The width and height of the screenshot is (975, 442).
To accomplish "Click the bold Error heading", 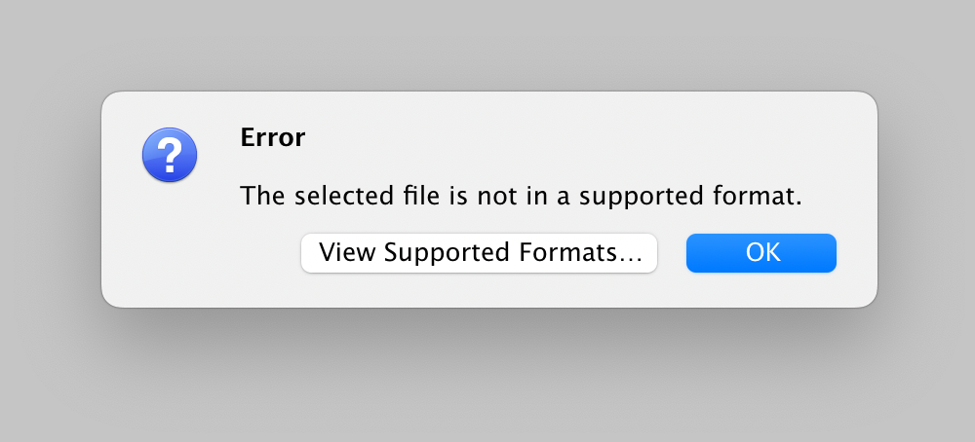I will coord(272,138).
